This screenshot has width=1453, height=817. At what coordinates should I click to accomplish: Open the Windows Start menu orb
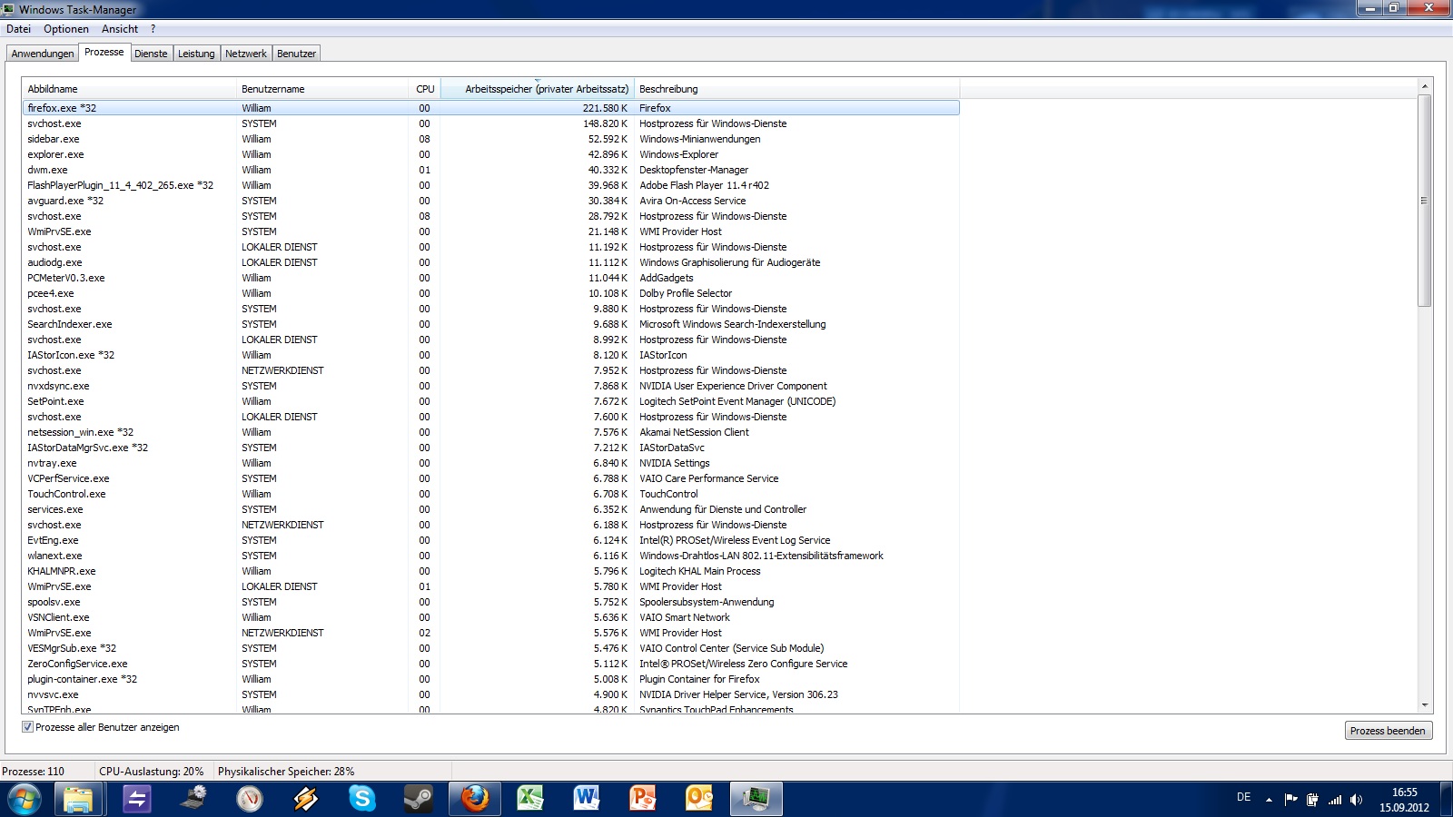tap(25, 800)
